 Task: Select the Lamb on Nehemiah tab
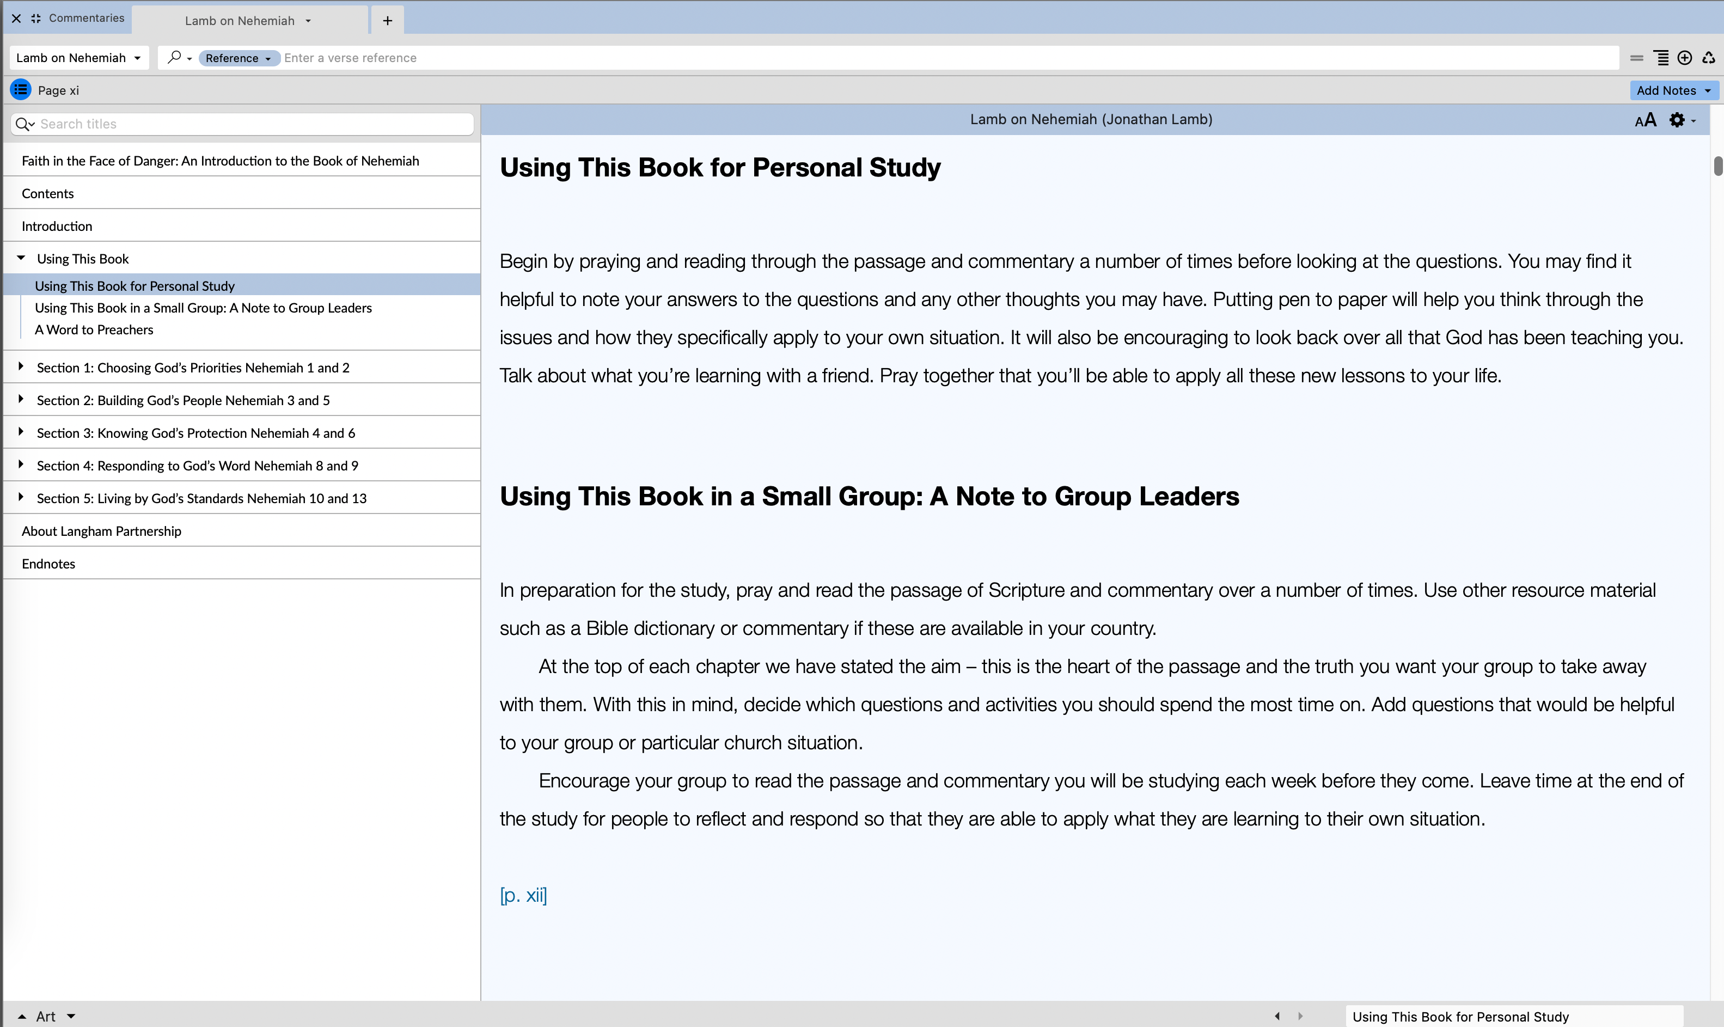240,21
